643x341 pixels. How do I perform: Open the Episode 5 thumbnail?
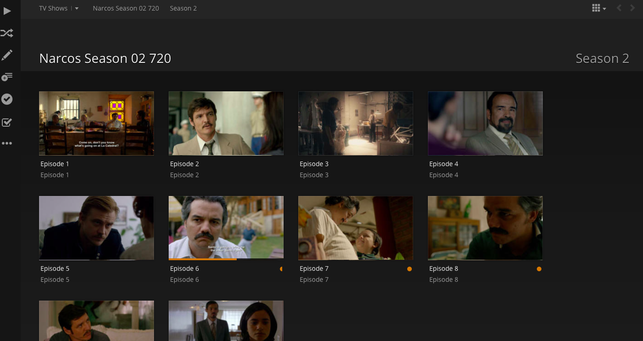click(97, 228)
